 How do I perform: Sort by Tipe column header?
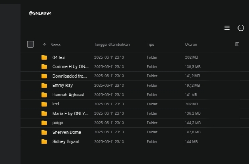(150, 45)
